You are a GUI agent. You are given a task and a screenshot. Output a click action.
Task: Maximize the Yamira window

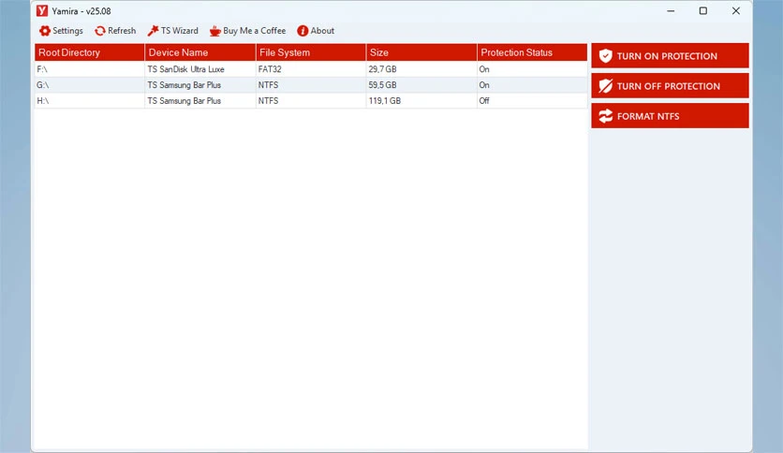[703, 11]
